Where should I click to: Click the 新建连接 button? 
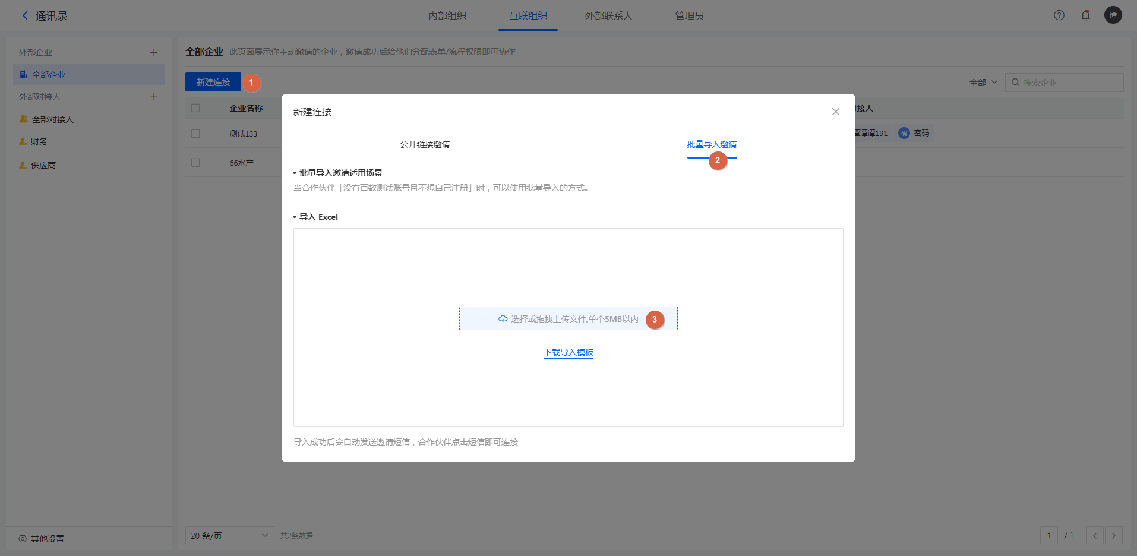(x=213, y=82)
